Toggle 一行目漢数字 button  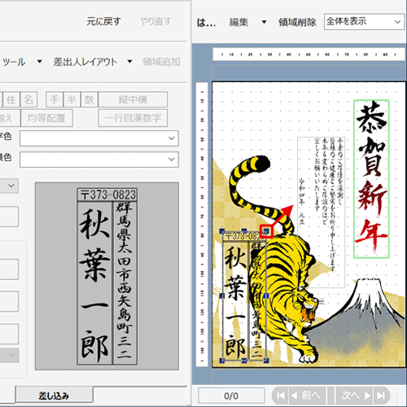coord(133,118)
